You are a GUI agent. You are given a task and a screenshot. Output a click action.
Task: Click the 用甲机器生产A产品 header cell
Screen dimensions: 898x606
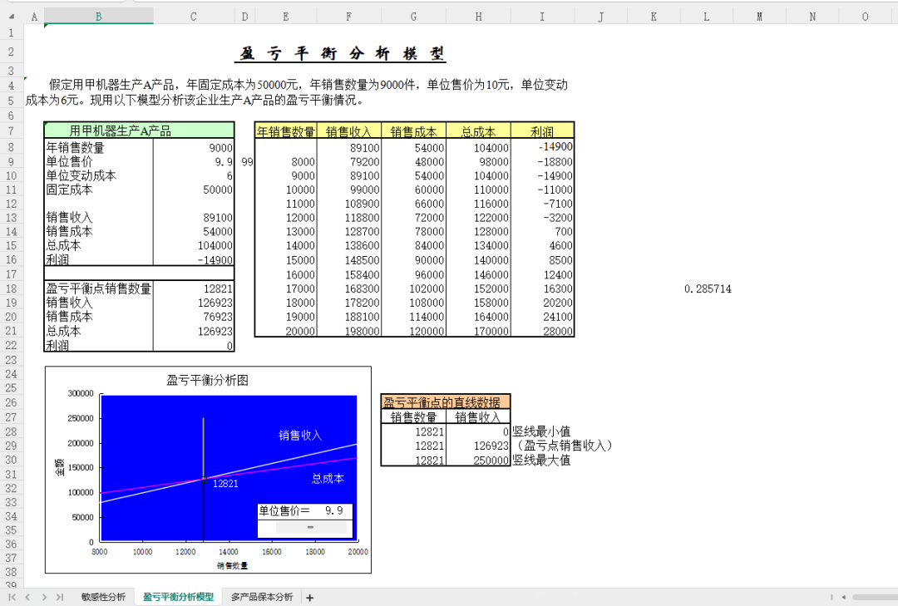coord(139,131)
